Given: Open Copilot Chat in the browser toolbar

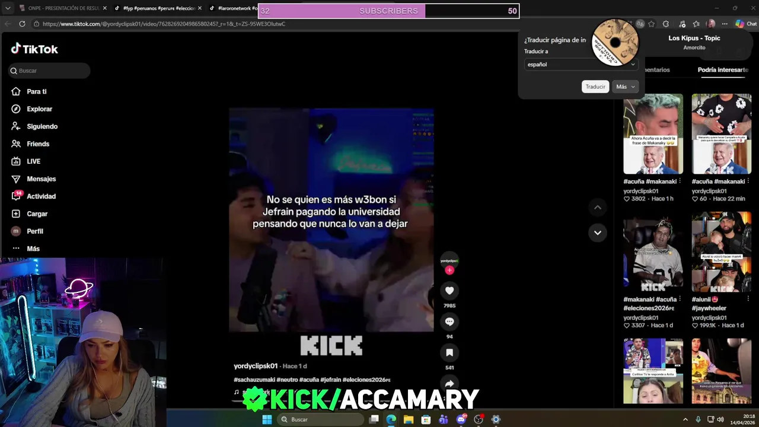Looking at the screenshot, I should (x=746, y=24).
